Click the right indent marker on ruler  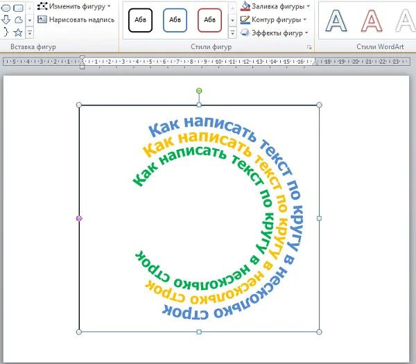point(315,63)
